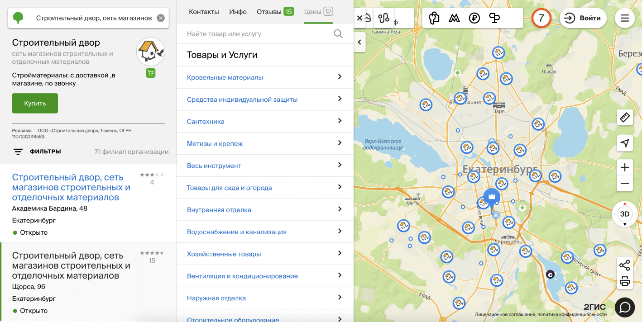The width and height of the screenshot is (642, 322).
Task: Click the metro 'M' icon in map toolbar
Action: [454, 18]
